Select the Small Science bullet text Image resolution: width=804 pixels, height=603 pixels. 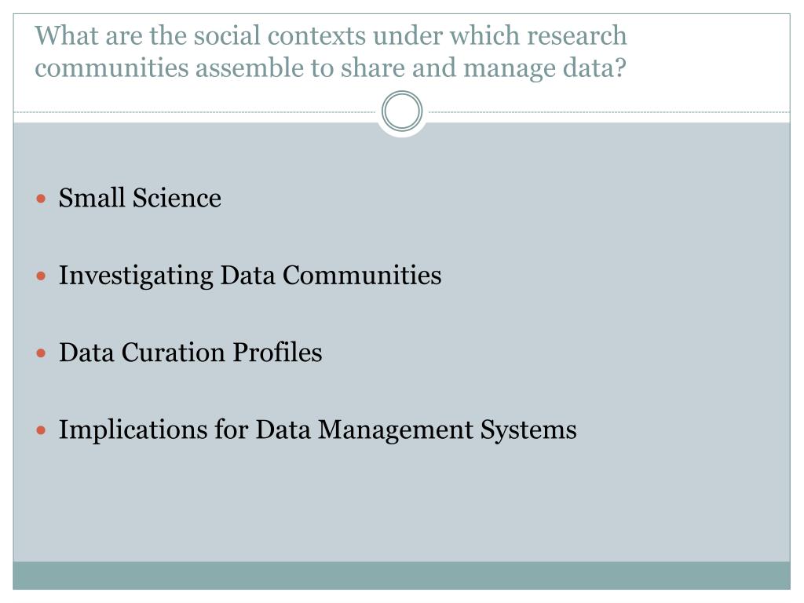tap(140, 198)
